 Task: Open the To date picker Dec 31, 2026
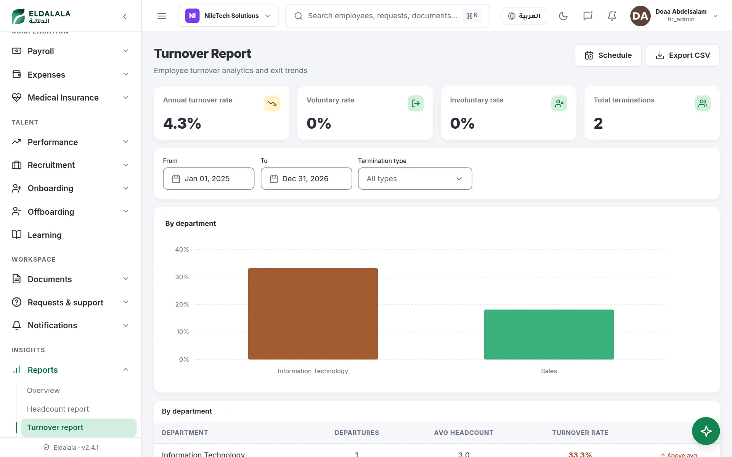tap(306, 179)
